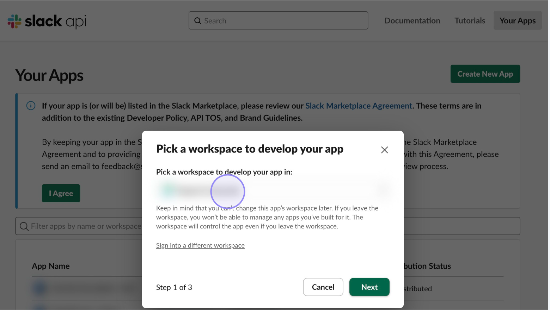The image size is (550, 310).
Task: Open the workspace selection dropdown
Action: tap(273, 191)
